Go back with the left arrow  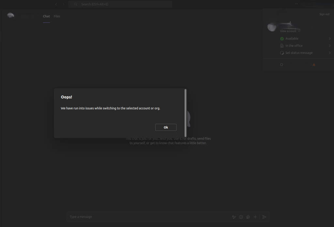tap(56, 4)
